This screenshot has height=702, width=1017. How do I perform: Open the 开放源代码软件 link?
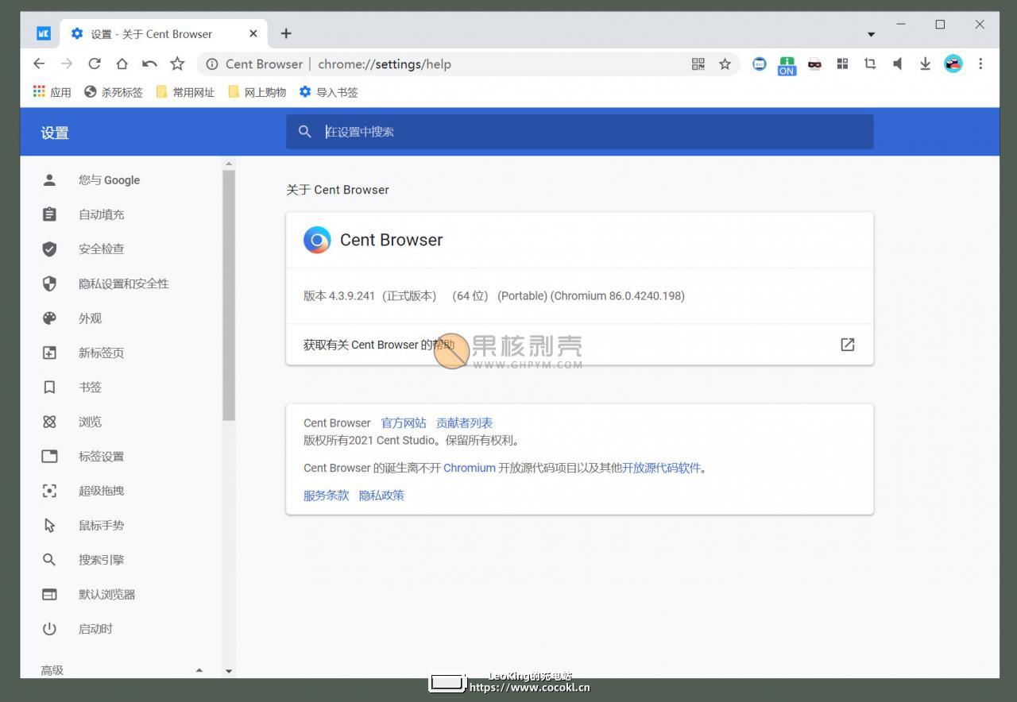click(x=661, y=468)
